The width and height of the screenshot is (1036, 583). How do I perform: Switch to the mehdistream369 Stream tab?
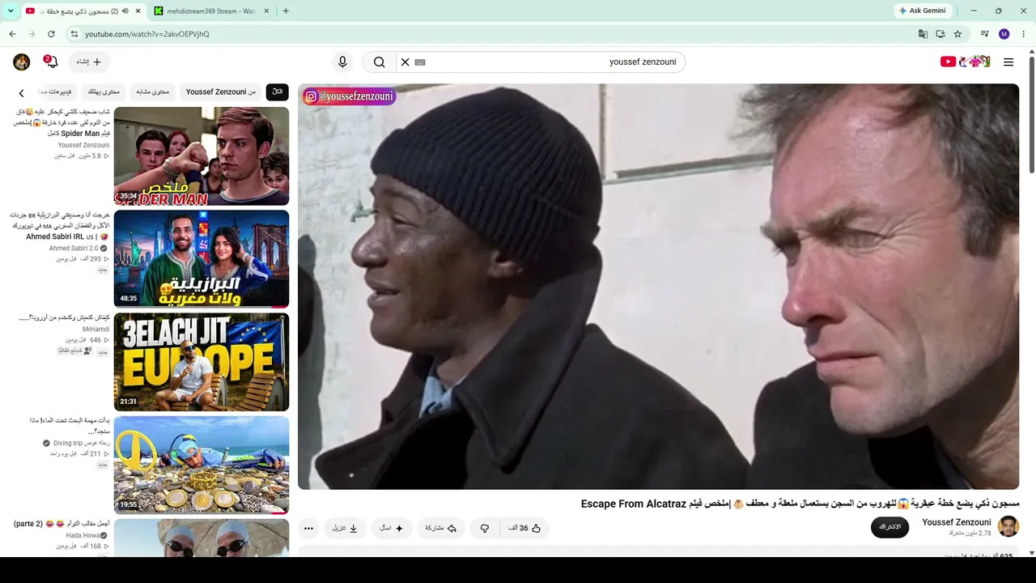tap(210, 11)
